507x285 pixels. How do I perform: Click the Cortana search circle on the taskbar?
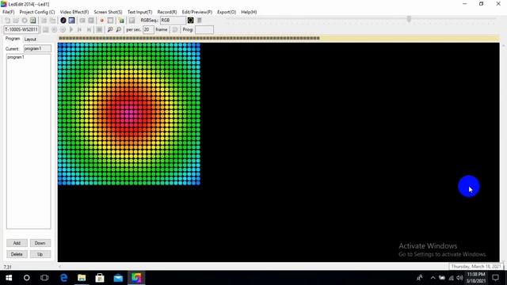tap(26, 278)
